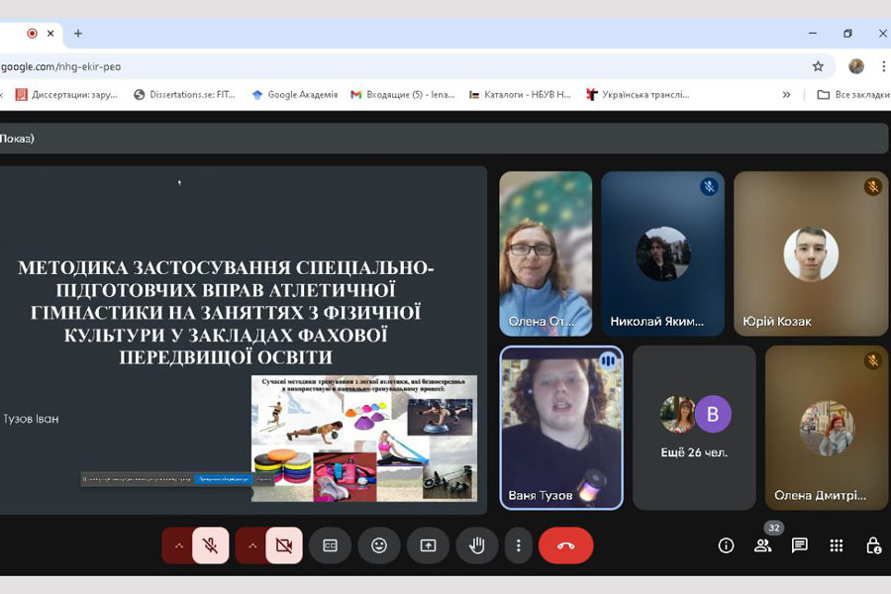Select the Ваня Тузов video tile
The width and height of the screenshot is (891, 594).
(560, 427)
